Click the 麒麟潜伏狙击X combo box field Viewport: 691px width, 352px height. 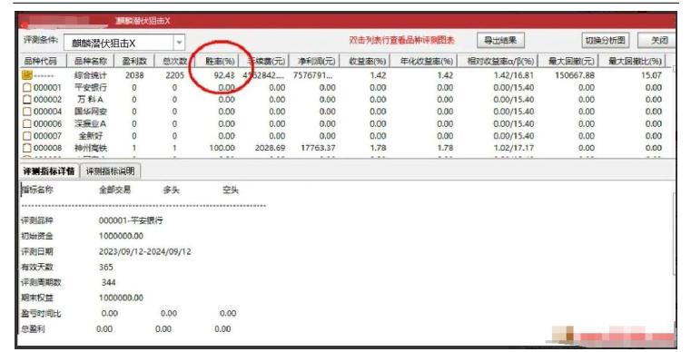point(124,43)
